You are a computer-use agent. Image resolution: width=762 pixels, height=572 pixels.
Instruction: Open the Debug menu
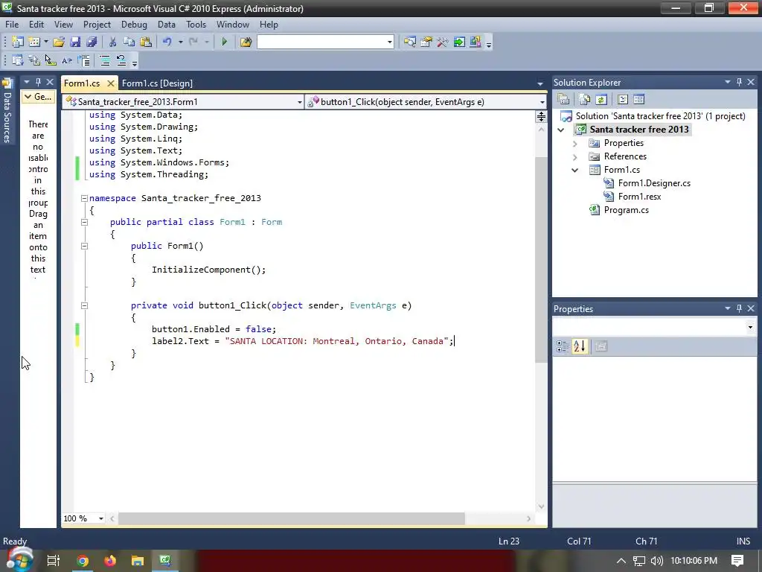[134, 25]
